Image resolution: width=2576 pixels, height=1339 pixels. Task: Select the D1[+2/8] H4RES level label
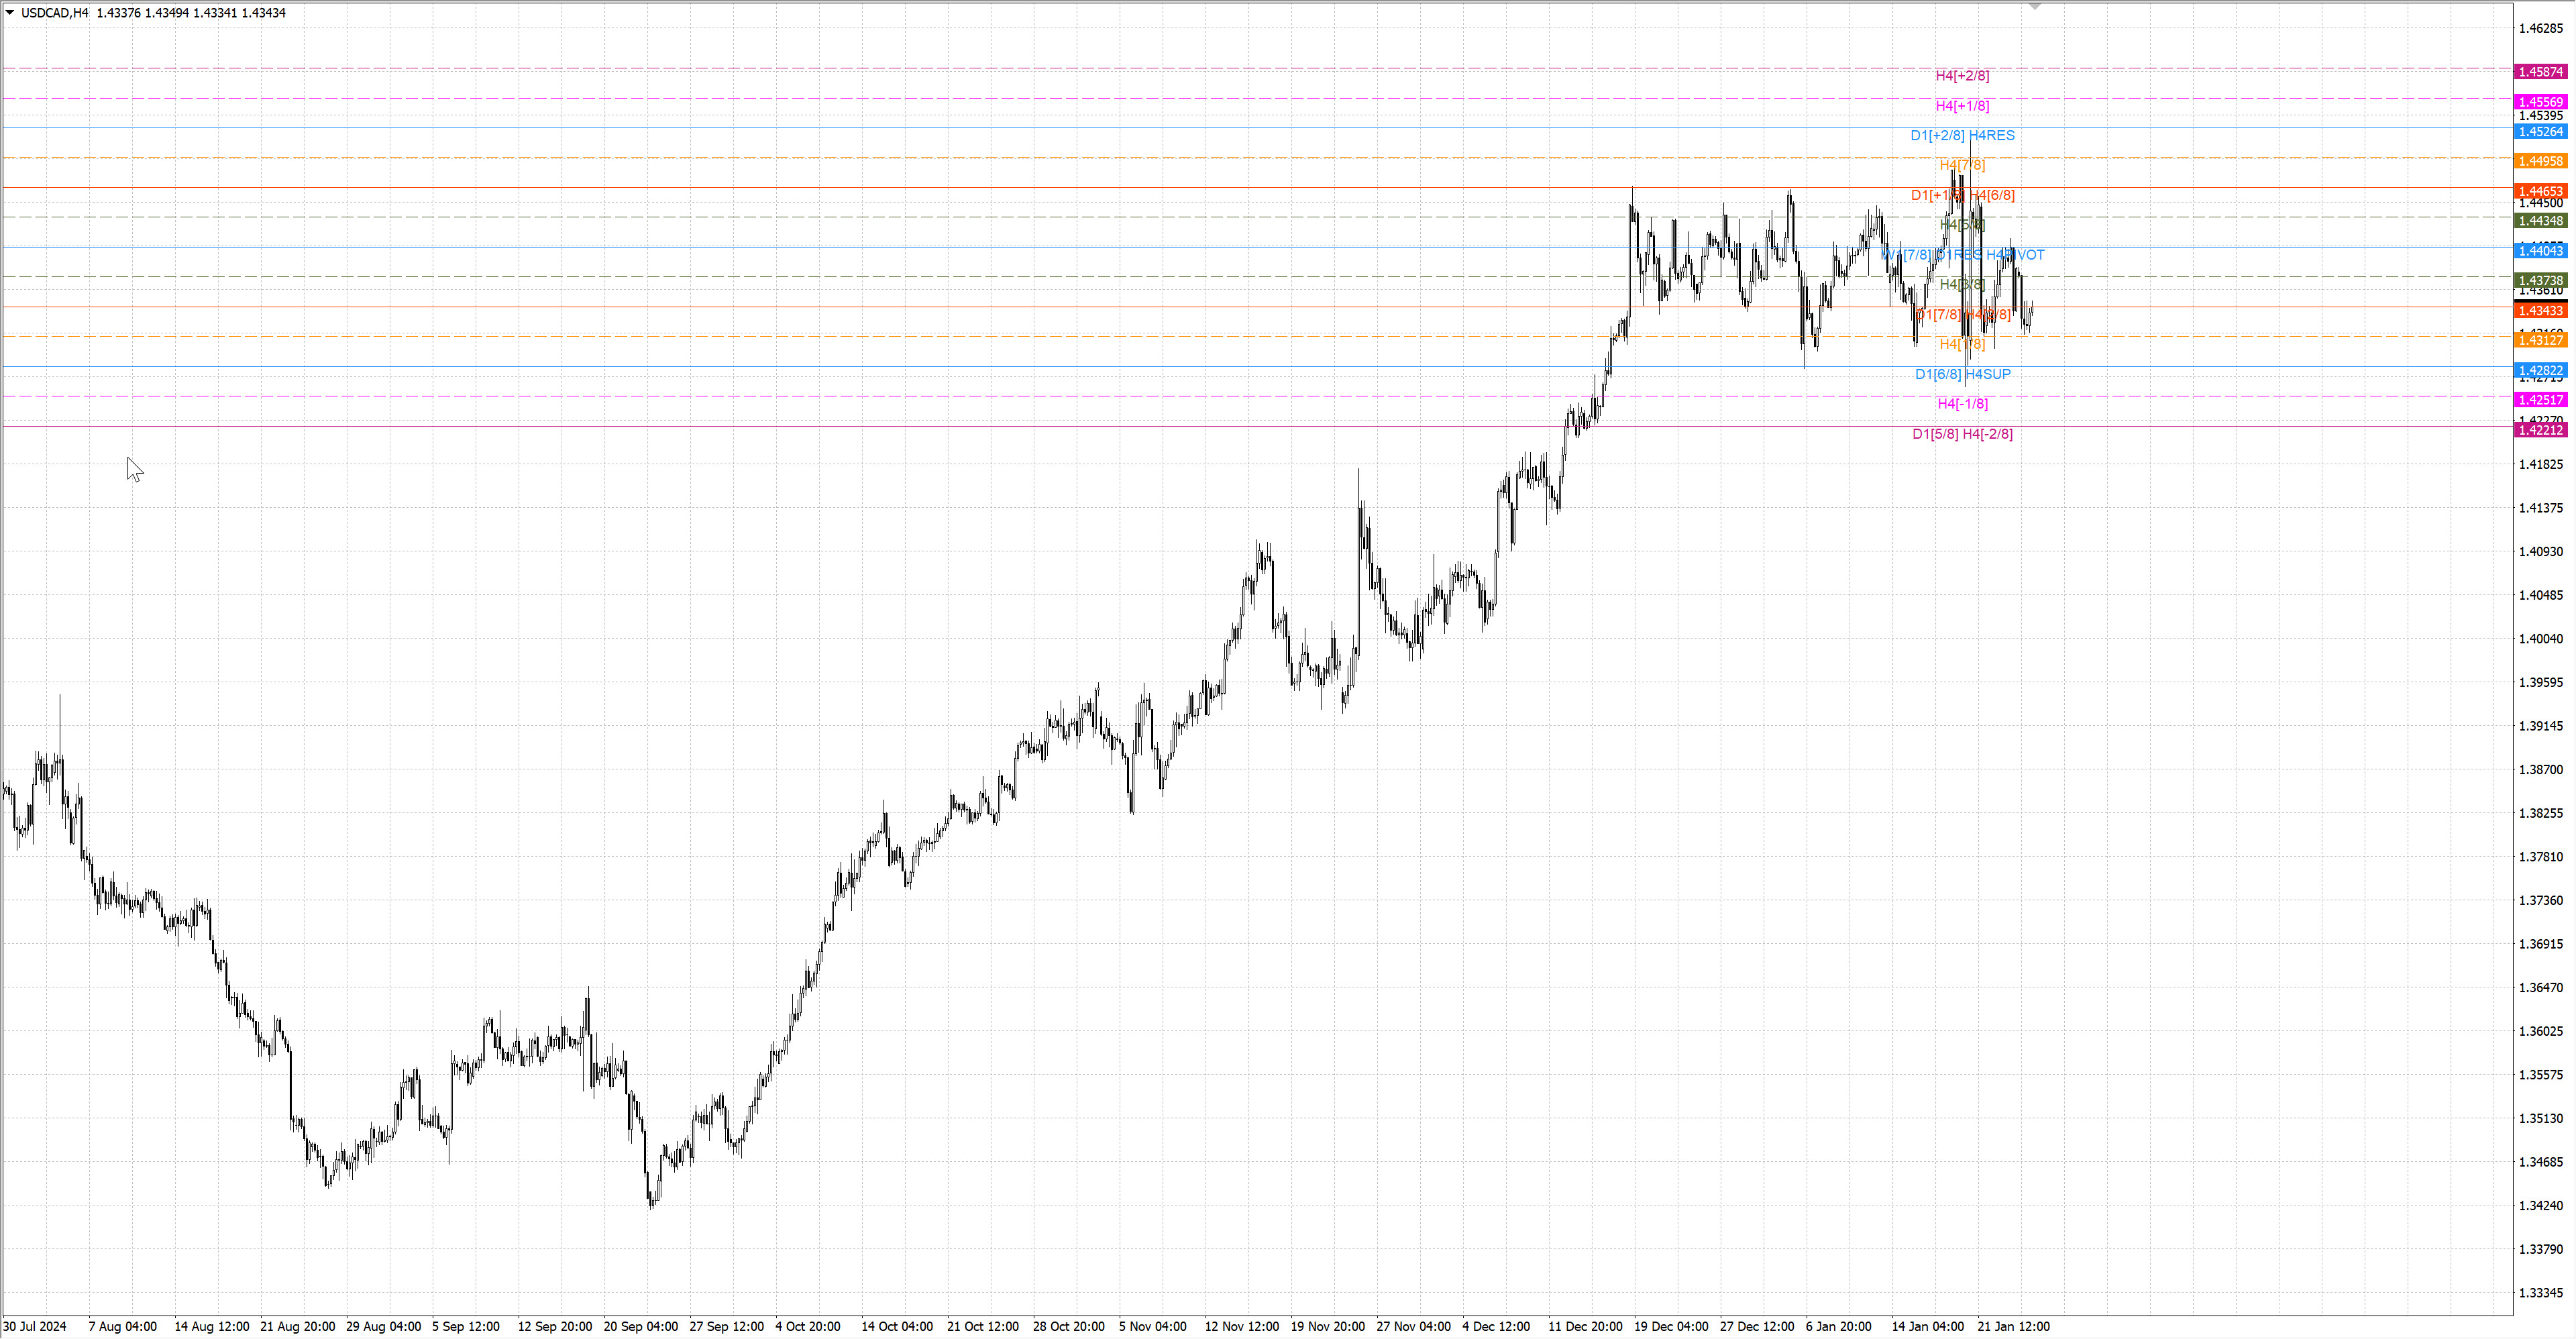(1962, 136)
